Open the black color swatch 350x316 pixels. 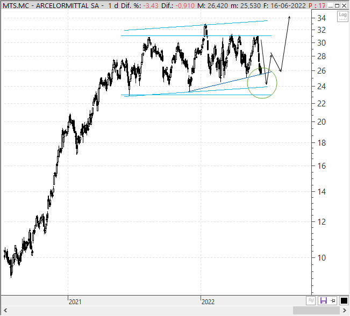344,300
